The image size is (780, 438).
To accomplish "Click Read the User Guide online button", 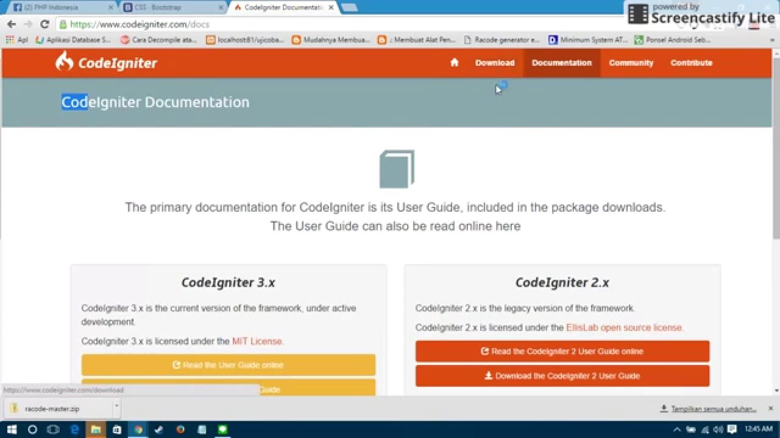I will point(229,365).
